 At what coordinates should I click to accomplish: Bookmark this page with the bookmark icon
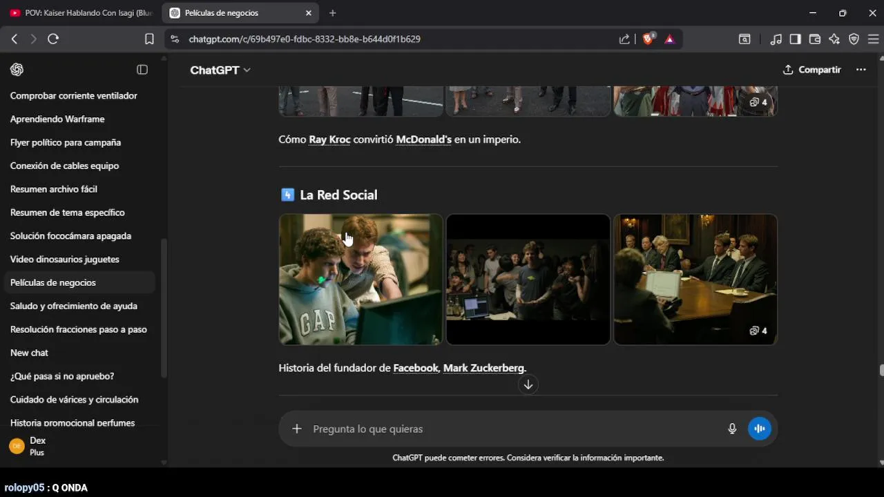point(149,39)
